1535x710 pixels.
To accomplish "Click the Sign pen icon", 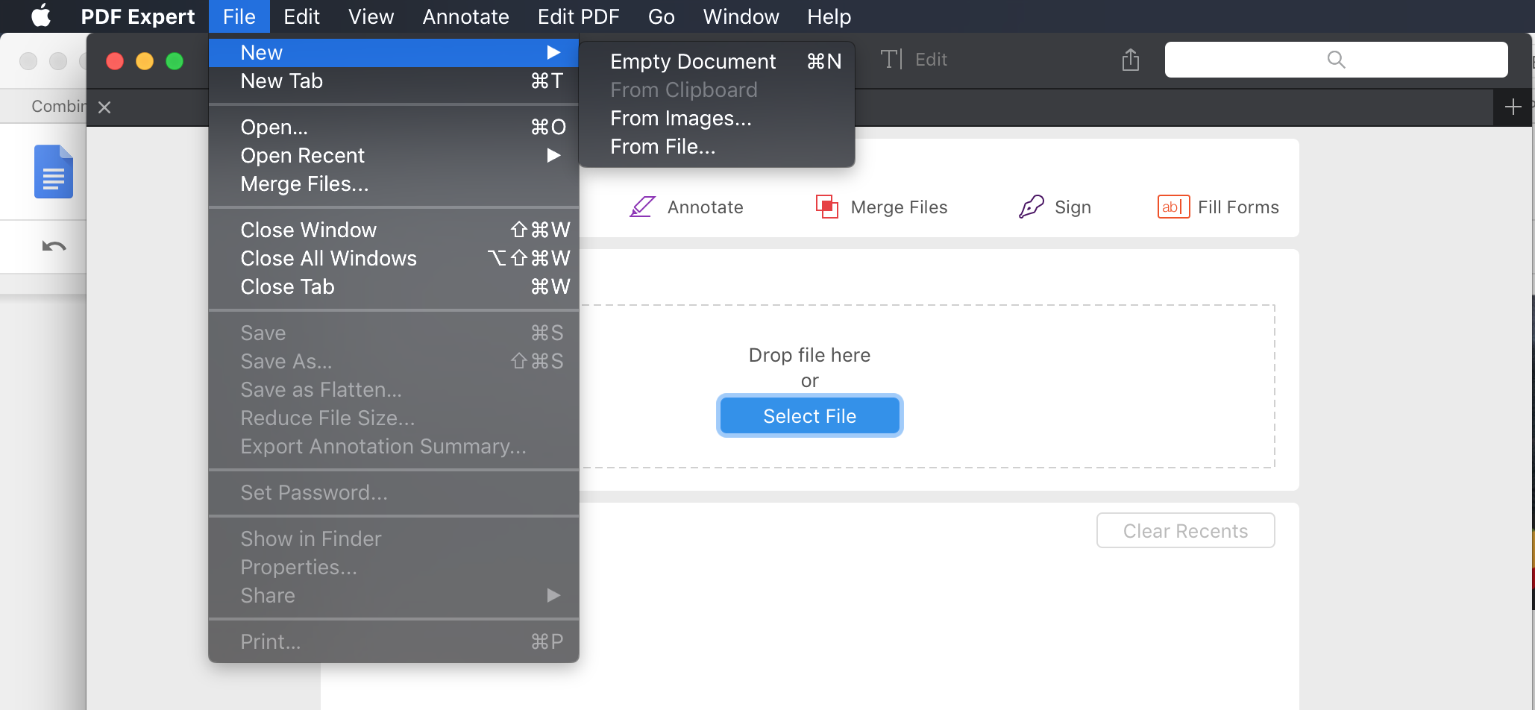I will pyautogui.click(x=1031, y=207).
